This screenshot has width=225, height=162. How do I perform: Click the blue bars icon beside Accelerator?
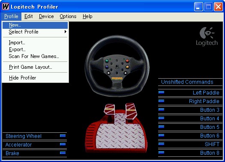click(x=63, y=144)
